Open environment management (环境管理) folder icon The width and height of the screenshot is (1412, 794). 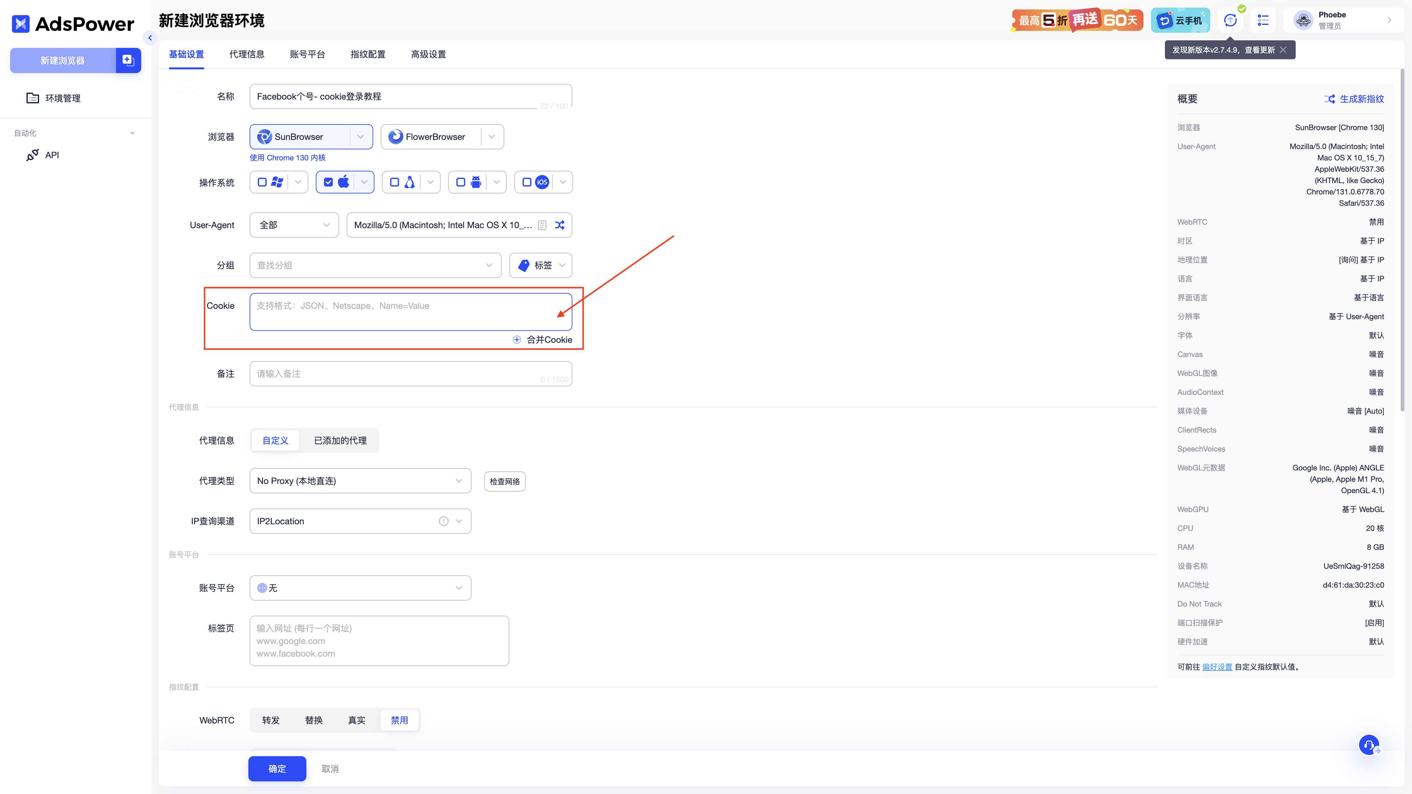(33, 98)
